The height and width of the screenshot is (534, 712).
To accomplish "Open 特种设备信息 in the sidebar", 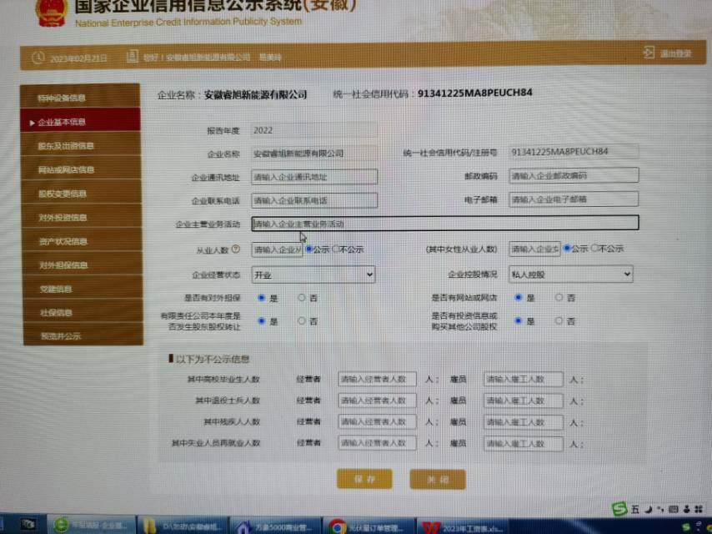I will [x=80, y=96].
